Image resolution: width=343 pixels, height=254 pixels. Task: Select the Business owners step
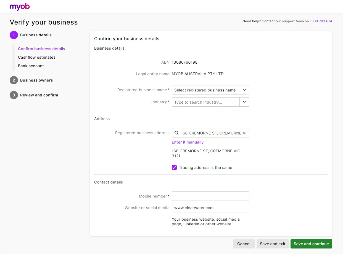pos(36,80)
